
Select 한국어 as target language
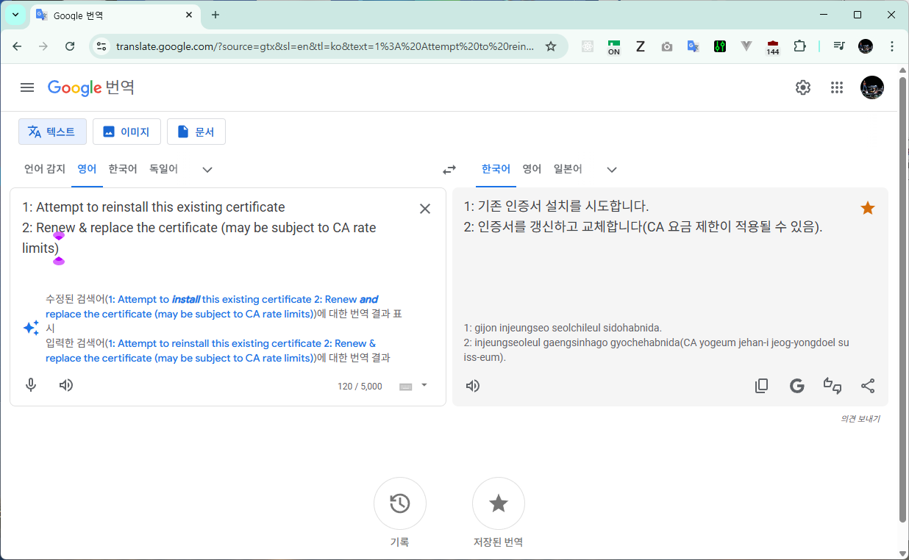click(x=496, y=169)
